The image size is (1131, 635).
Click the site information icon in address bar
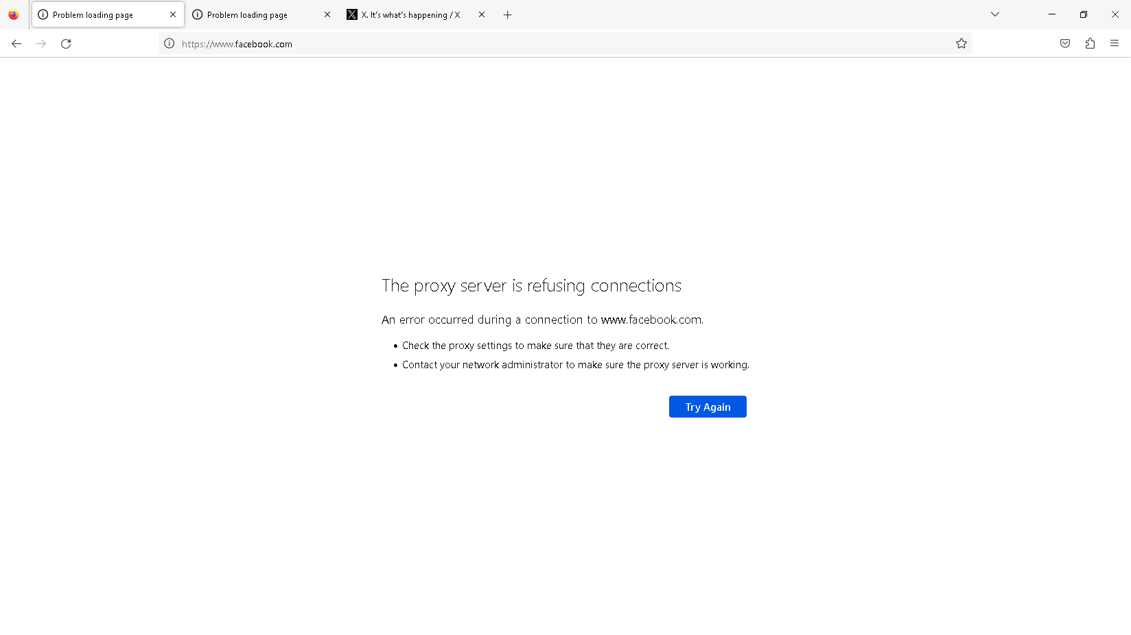[170, 44]
